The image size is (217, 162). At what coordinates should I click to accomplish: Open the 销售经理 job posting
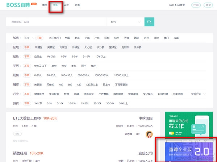point(20,153)
